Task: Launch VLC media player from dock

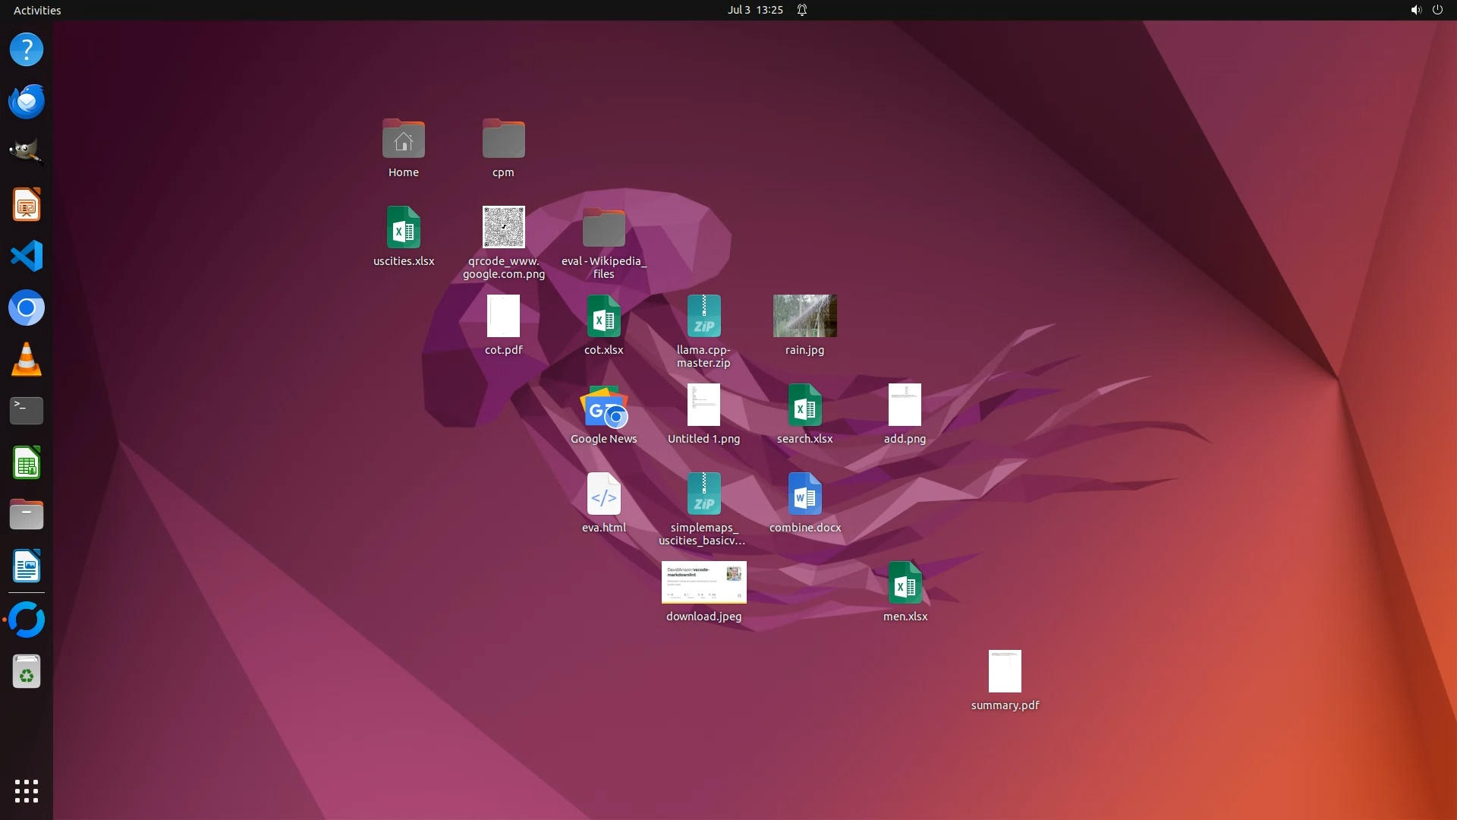Action: click(27, 359)
